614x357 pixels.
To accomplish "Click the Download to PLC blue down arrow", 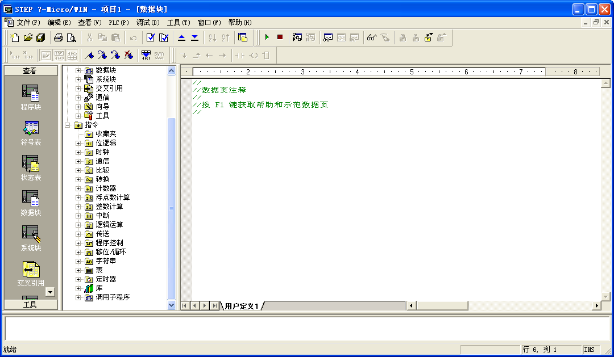I will (x=194, y=37).
